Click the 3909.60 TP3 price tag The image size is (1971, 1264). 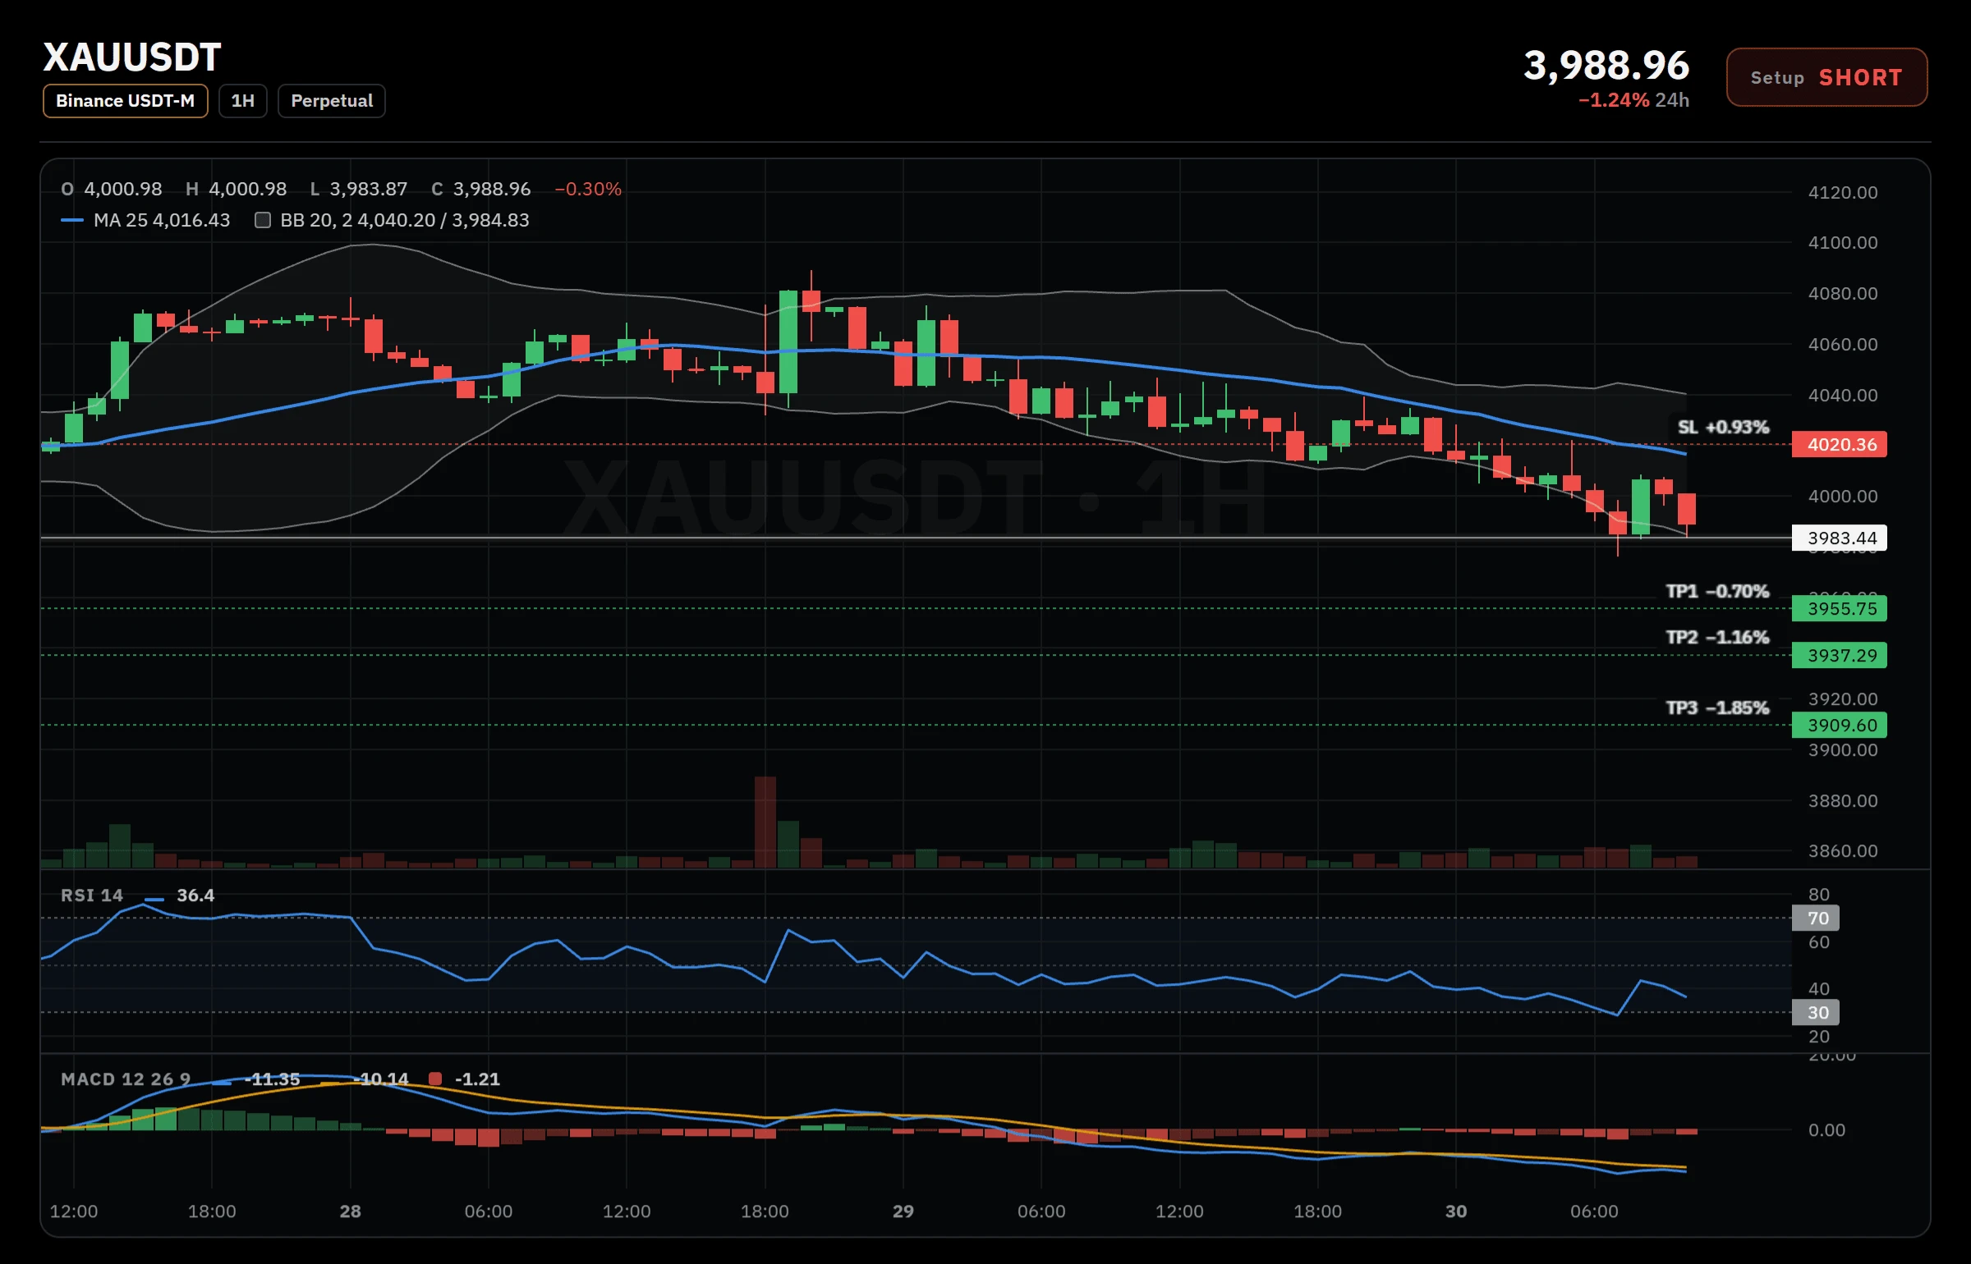tap(1838, 725)
